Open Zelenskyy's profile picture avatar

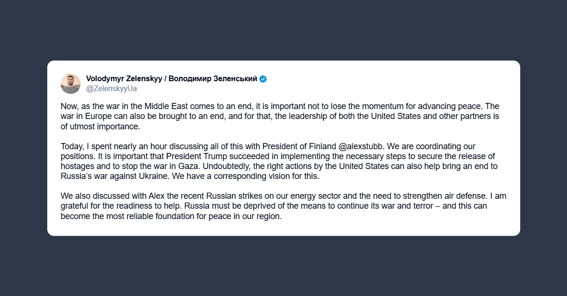70,84
